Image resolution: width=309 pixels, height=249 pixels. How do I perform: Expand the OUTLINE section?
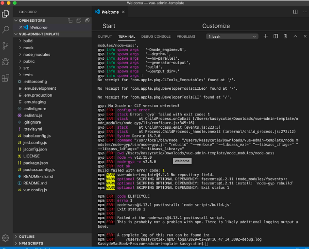coord(27,236)
